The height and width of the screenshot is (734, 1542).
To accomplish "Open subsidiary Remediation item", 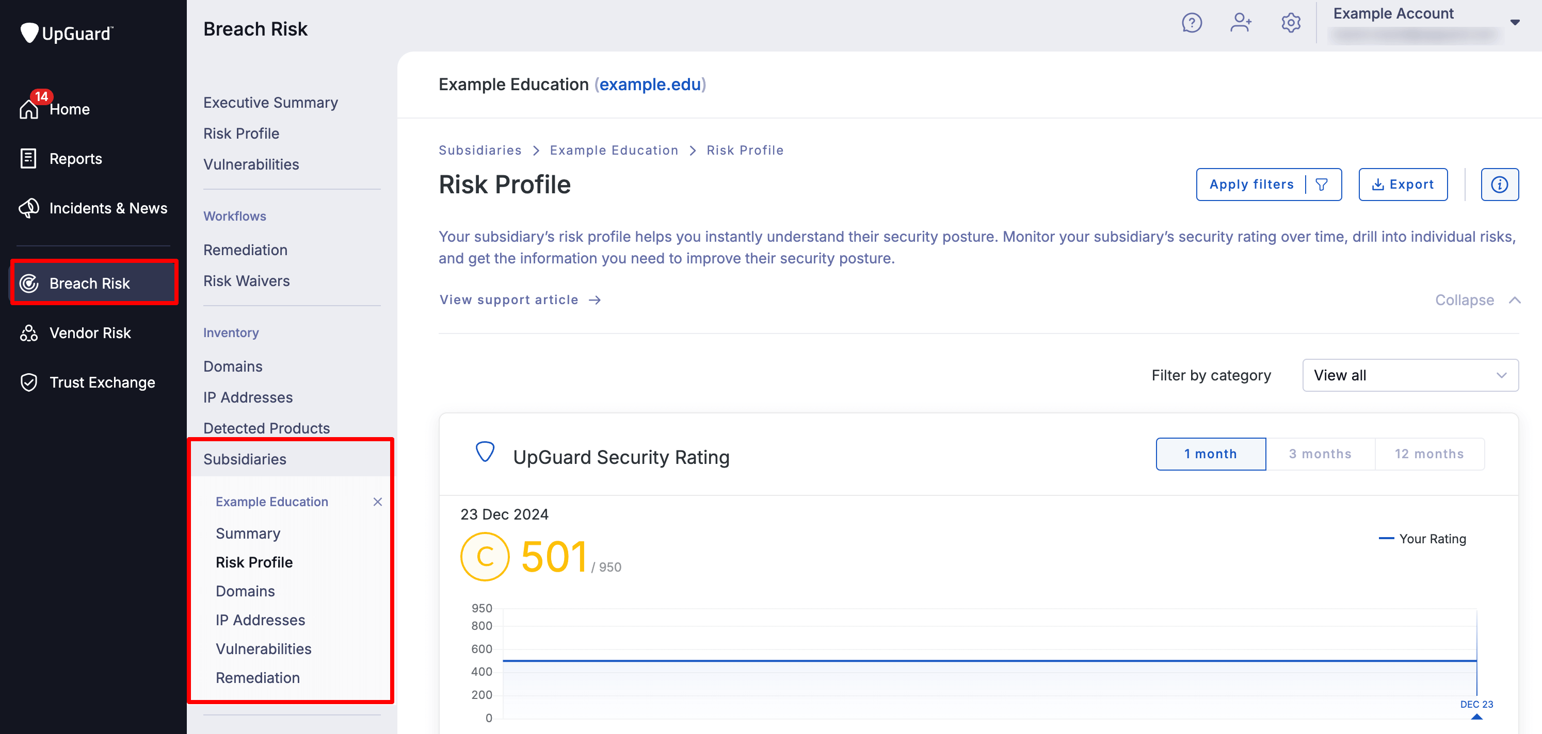I will 258,678.
